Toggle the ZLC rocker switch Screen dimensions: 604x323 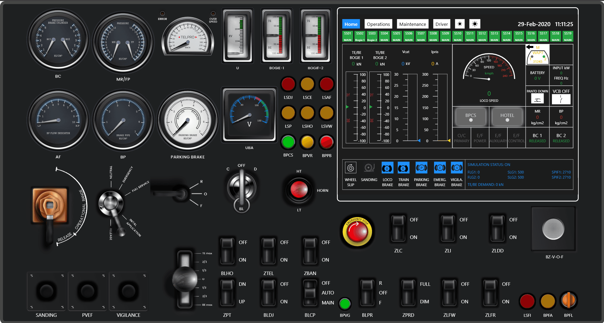coord(398,228)
